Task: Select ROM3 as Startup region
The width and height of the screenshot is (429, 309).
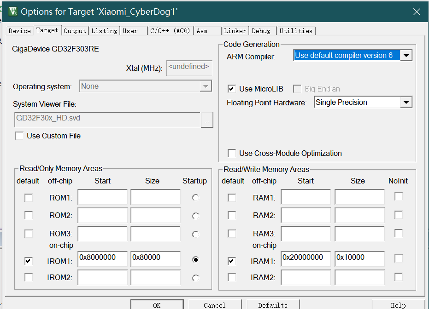Action: coord(195,234)
